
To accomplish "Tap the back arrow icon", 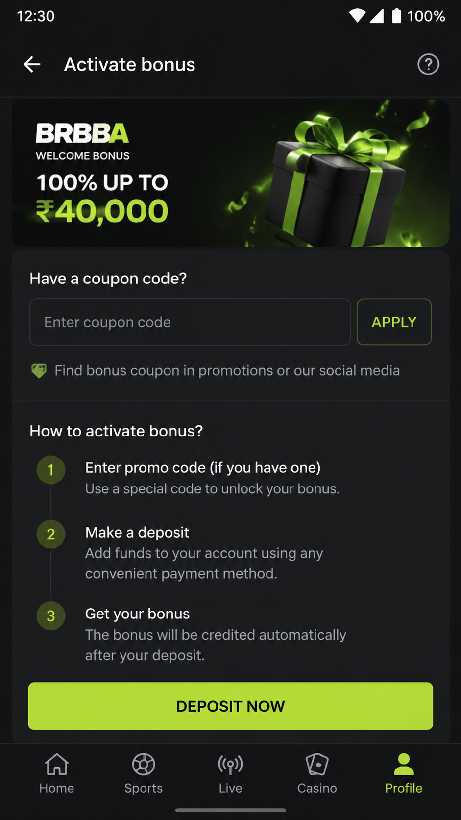I will pos(32,64).
